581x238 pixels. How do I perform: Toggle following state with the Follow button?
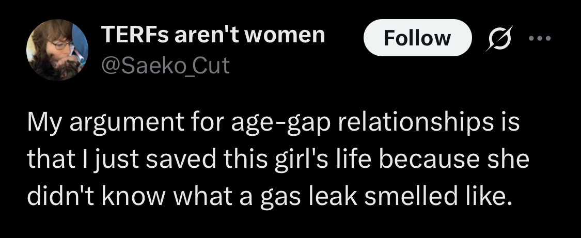(x=418, y=38)
